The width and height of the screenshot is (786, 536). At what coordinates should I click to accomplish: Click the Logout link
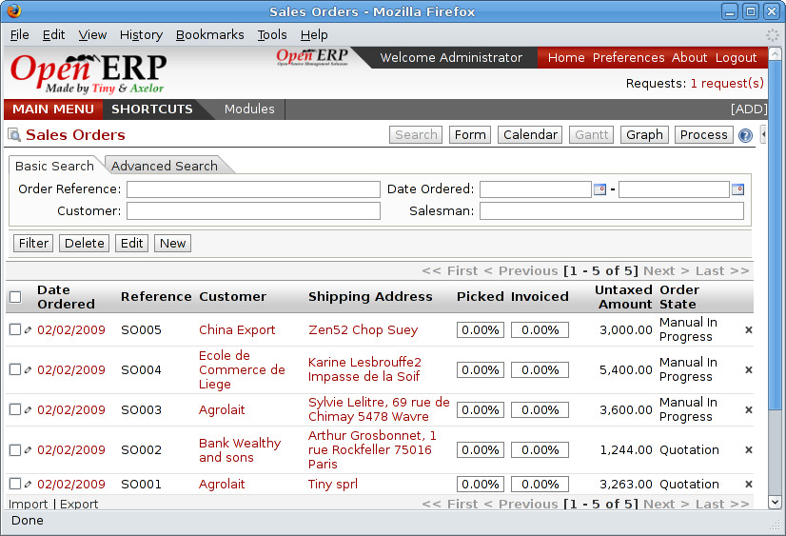[736, 58]
